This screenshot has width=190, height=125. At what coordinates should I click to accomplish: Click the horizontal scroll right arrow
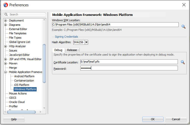[40, 112]
